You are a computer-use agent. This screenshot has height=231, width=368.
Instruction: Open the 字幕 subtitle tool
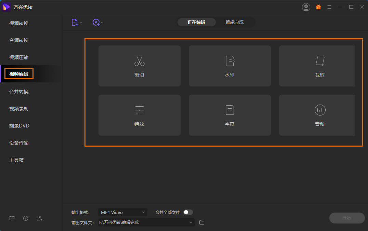[229, 115]
